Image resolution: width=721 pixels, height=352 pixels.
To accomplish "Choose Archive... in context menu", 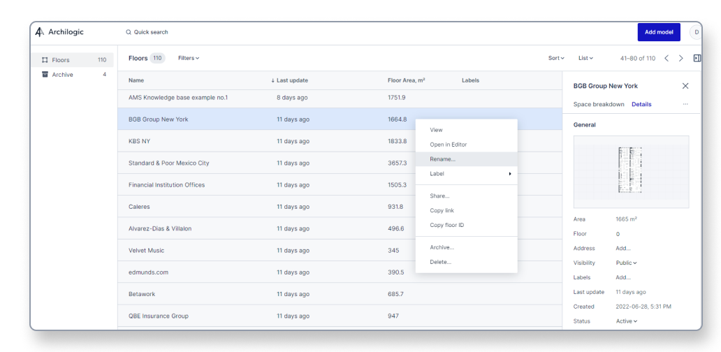I will point(466,247).
